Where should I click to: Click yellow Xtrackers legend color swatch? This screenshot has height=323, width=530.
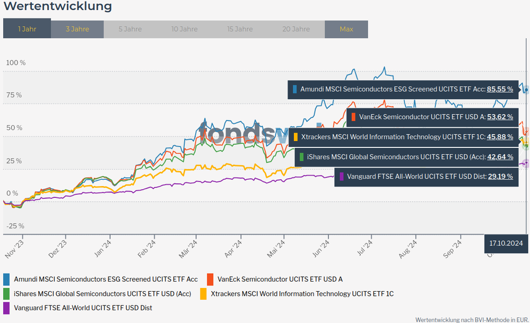(x=203, y=293)
